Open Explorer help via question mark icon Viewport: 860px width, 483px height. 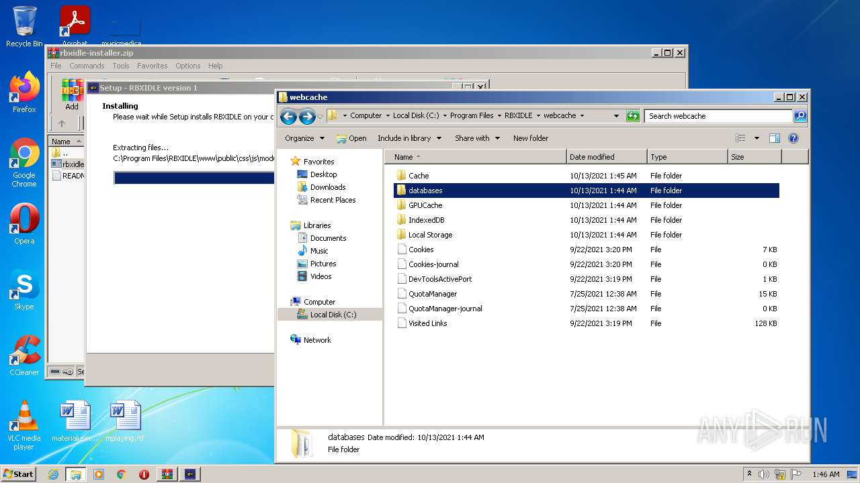(793, 138)
